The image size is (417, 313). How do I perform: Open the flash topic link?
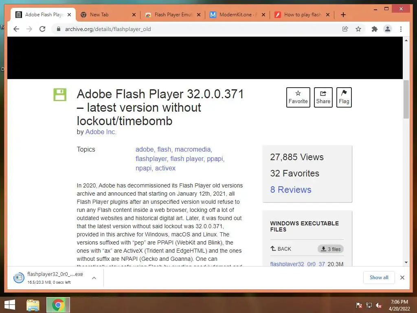click(x=164, y=149)
